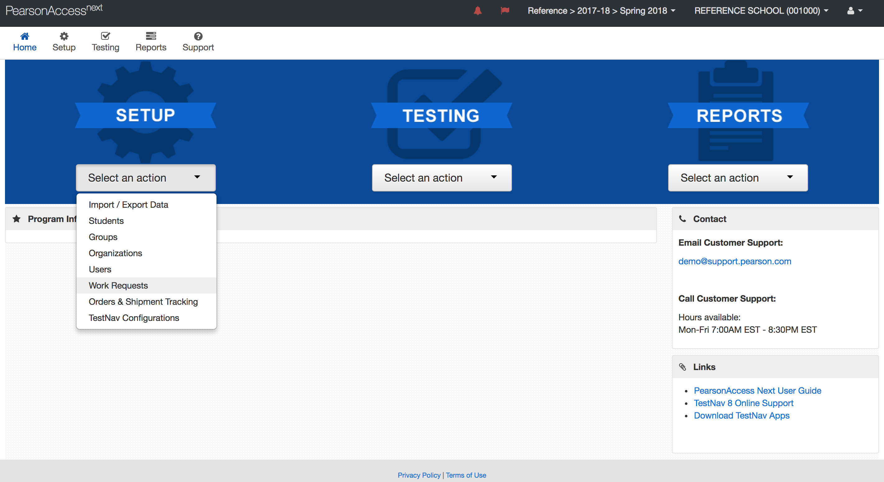
Task: Open the user account icon menu
Action: point(854,11)
